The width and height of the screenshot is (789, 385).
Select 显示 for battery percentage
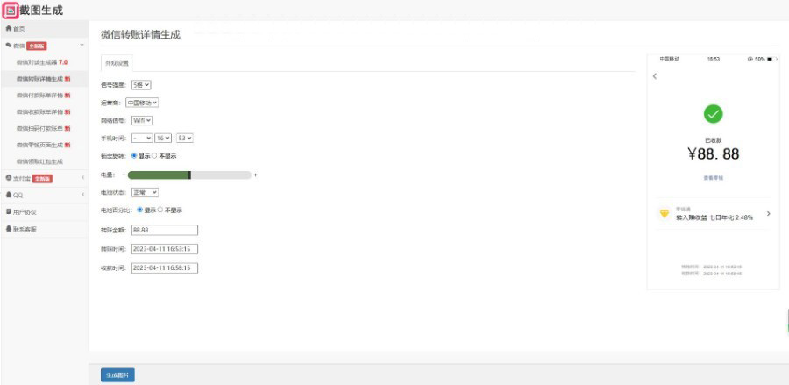140,210
